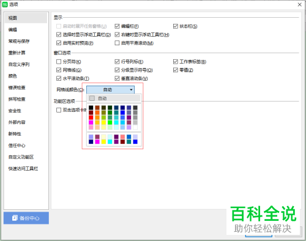306x241 pixels.
Task: Pick the yellow-green swatch
Action: [103, 117]
